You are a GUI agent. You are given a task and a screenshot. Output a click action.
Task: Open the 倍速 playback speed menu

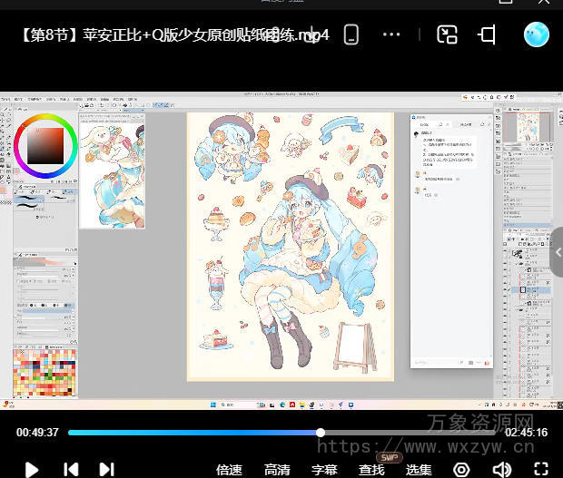[x=229, y=469]
